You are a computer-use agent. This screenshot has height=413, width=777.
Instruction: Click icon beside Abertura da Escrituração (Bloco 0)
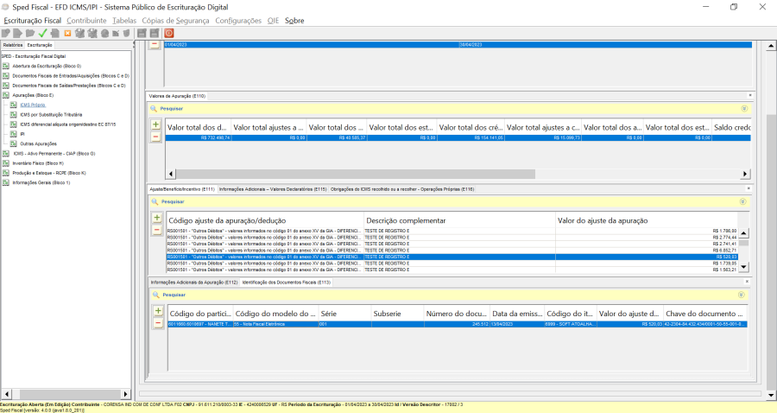[x=5, y=66]
